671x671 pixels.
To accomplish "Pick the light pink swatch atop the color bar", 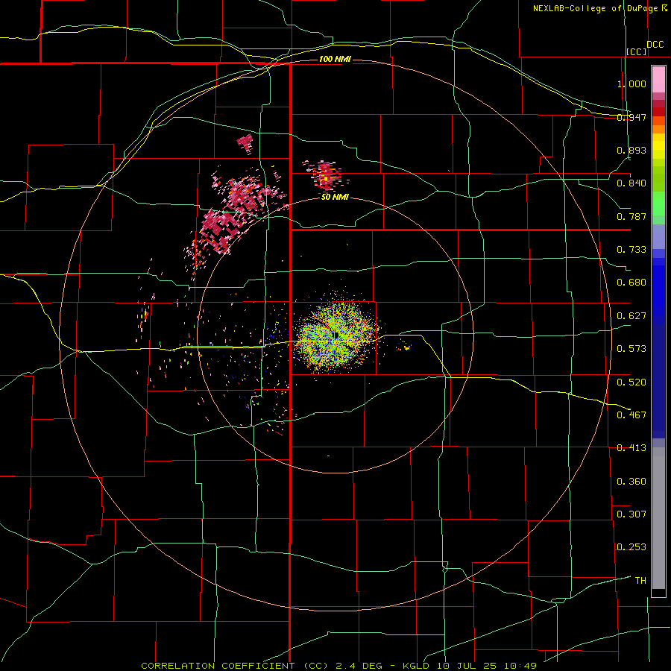I will click(x=658, y=80).
